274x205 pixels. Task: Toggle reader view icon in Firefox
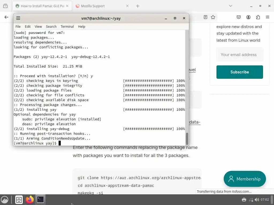pos(205,17)
